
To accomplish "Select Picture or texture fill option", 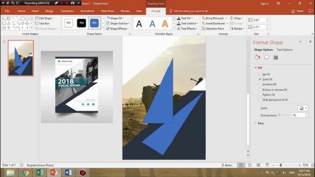I will point(260,90).
